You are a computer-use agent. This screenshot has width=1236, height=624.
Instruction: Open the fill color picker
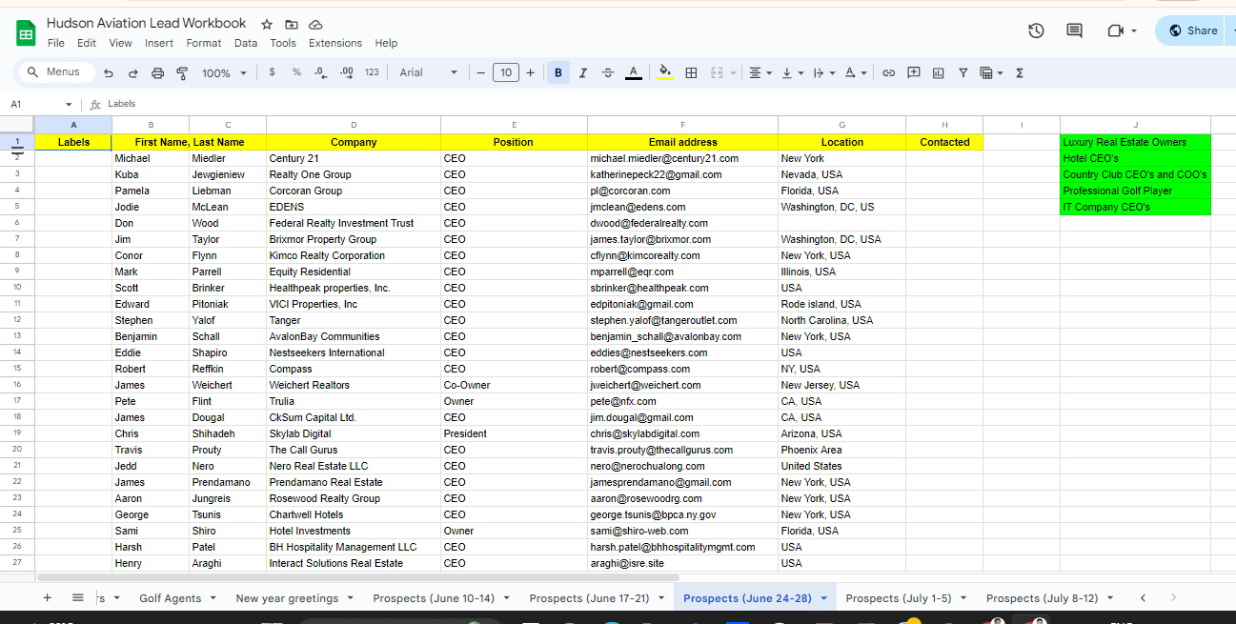tap(665, 72)
